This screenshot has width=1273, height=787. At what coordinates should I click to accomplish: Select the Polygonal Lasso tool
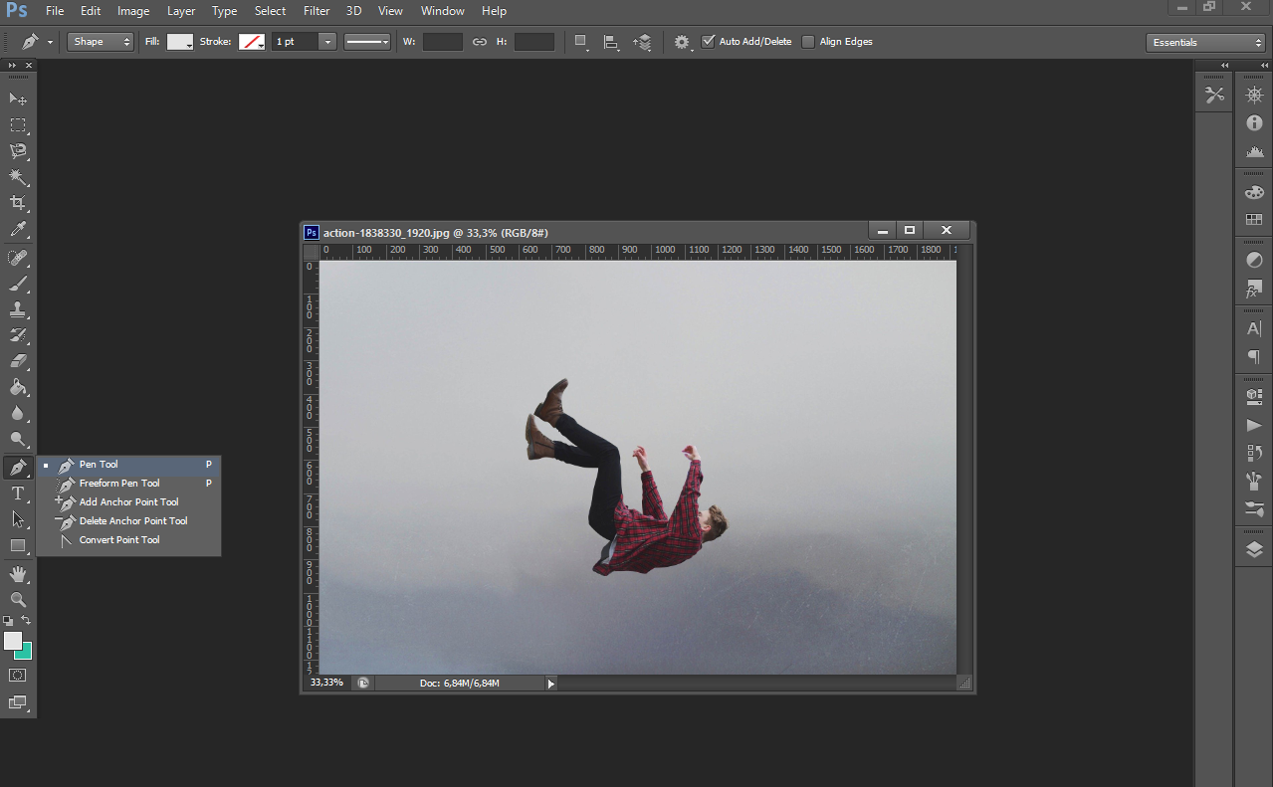click(x=18, y=151)
